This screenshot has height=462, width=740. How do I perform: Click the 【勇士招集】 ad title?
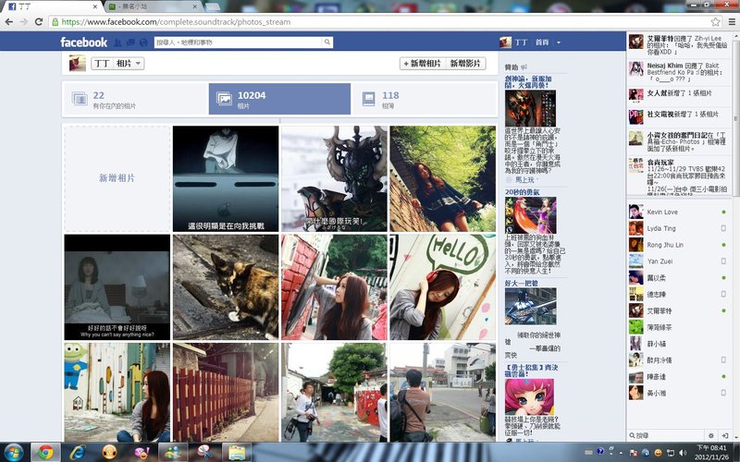(531, 371)
